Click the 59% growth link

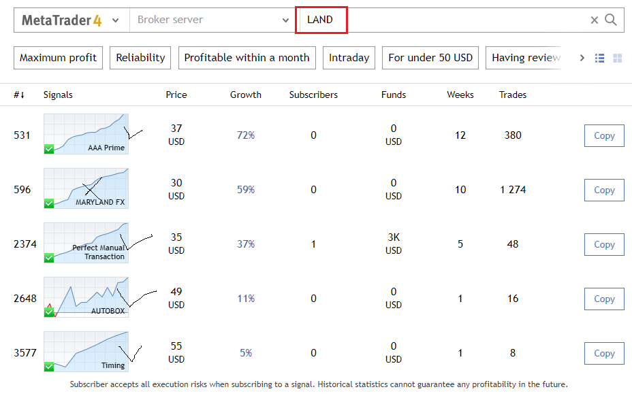246,190
